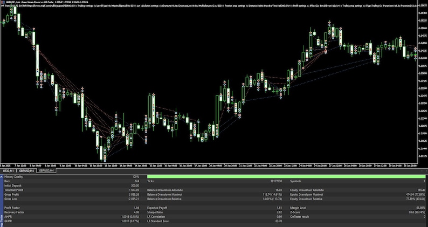Select the Z-Score label
This screenshot has width=428, height=227.
[x=295, y=212]
